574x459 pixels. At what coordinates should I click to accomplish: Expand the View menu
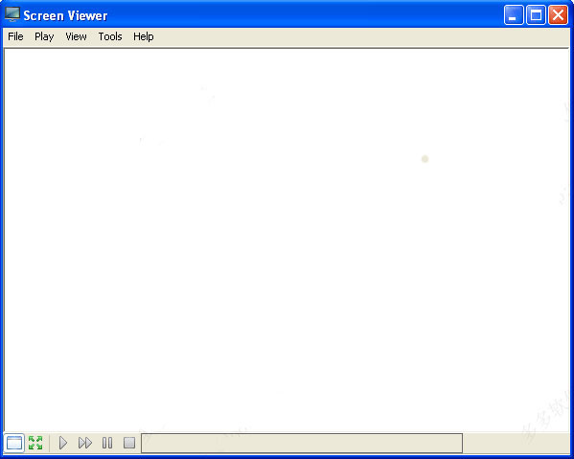click(x=76, y=36)
